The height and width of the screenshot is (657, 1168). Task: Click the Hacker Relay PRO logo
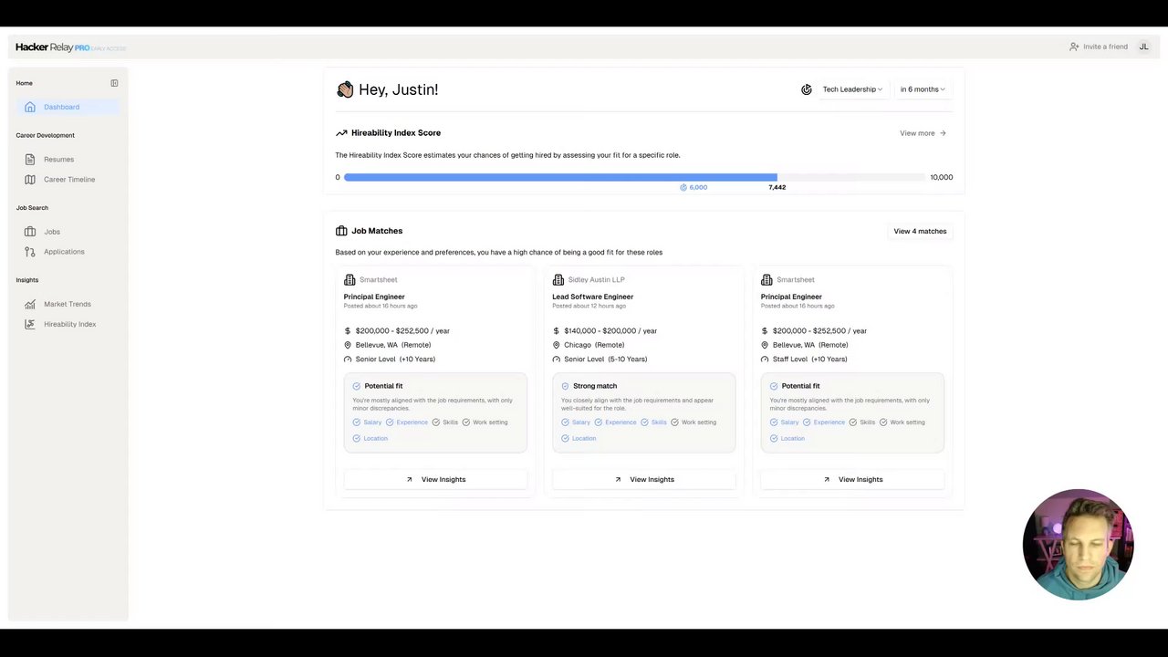tap(70, 47)
